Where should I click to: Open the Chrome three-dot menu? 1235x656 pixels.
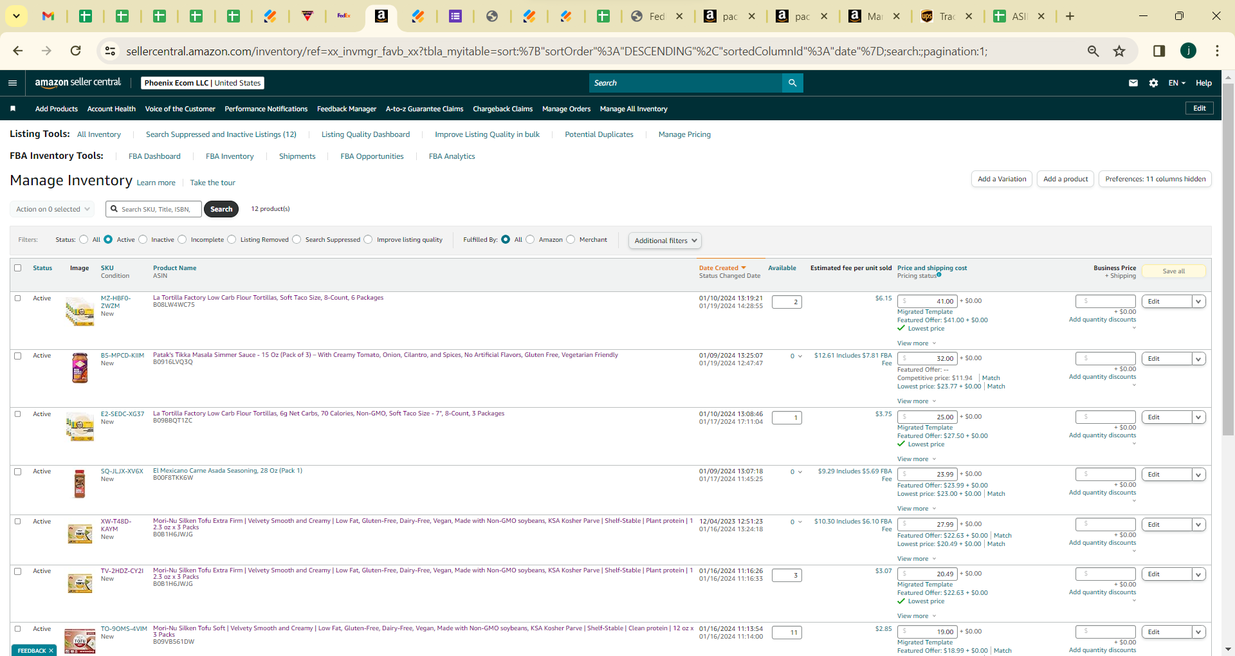[x=1217, y=51]
